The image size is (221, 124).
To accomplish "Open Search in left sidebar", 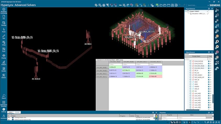I will click(x=4, y=97).
